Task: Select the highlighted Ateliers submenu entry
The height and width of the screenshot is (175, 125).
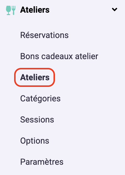Action: coord(35,78)
